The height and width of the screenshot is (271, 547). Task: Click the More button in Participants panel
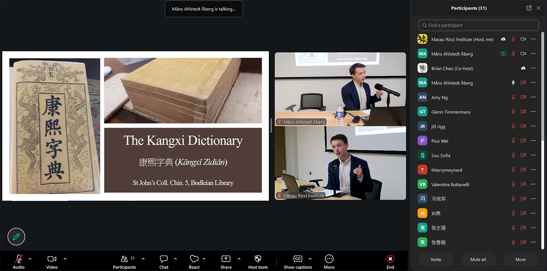click(520, 259)
